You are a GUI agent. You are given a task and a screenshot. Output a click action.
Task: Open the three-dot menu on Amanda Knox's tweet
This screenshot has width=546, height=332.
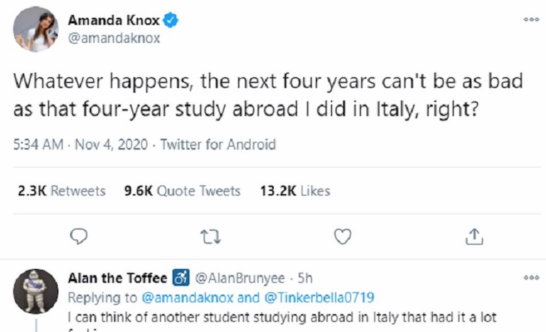tap(531, 19)
